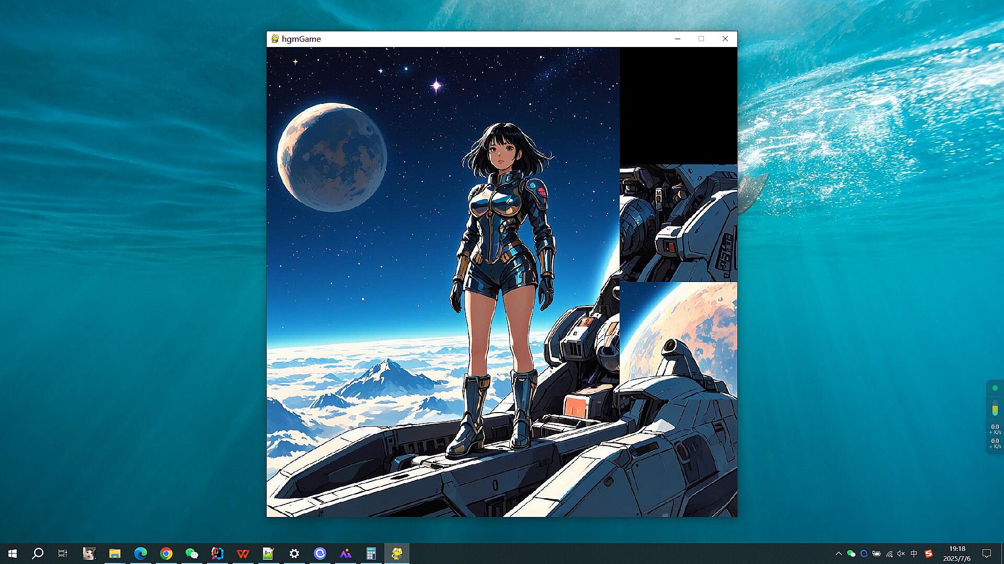1004x564 pixels.
Task: Open Task View in the taskbar
Action: pos(63,554)
